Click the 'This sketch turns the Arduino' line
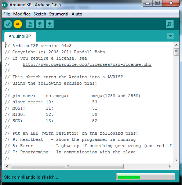The width and height of the screenshot is (182, 185). pos(64,77)
